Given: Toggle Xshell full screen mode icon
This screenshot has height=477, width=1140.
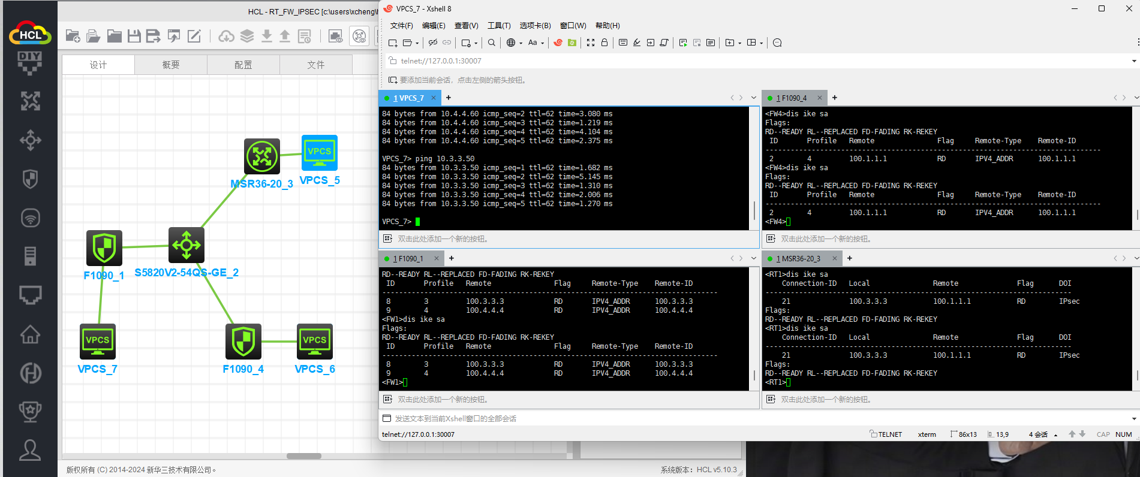Looking at the screenshot, I should [591, 43].
